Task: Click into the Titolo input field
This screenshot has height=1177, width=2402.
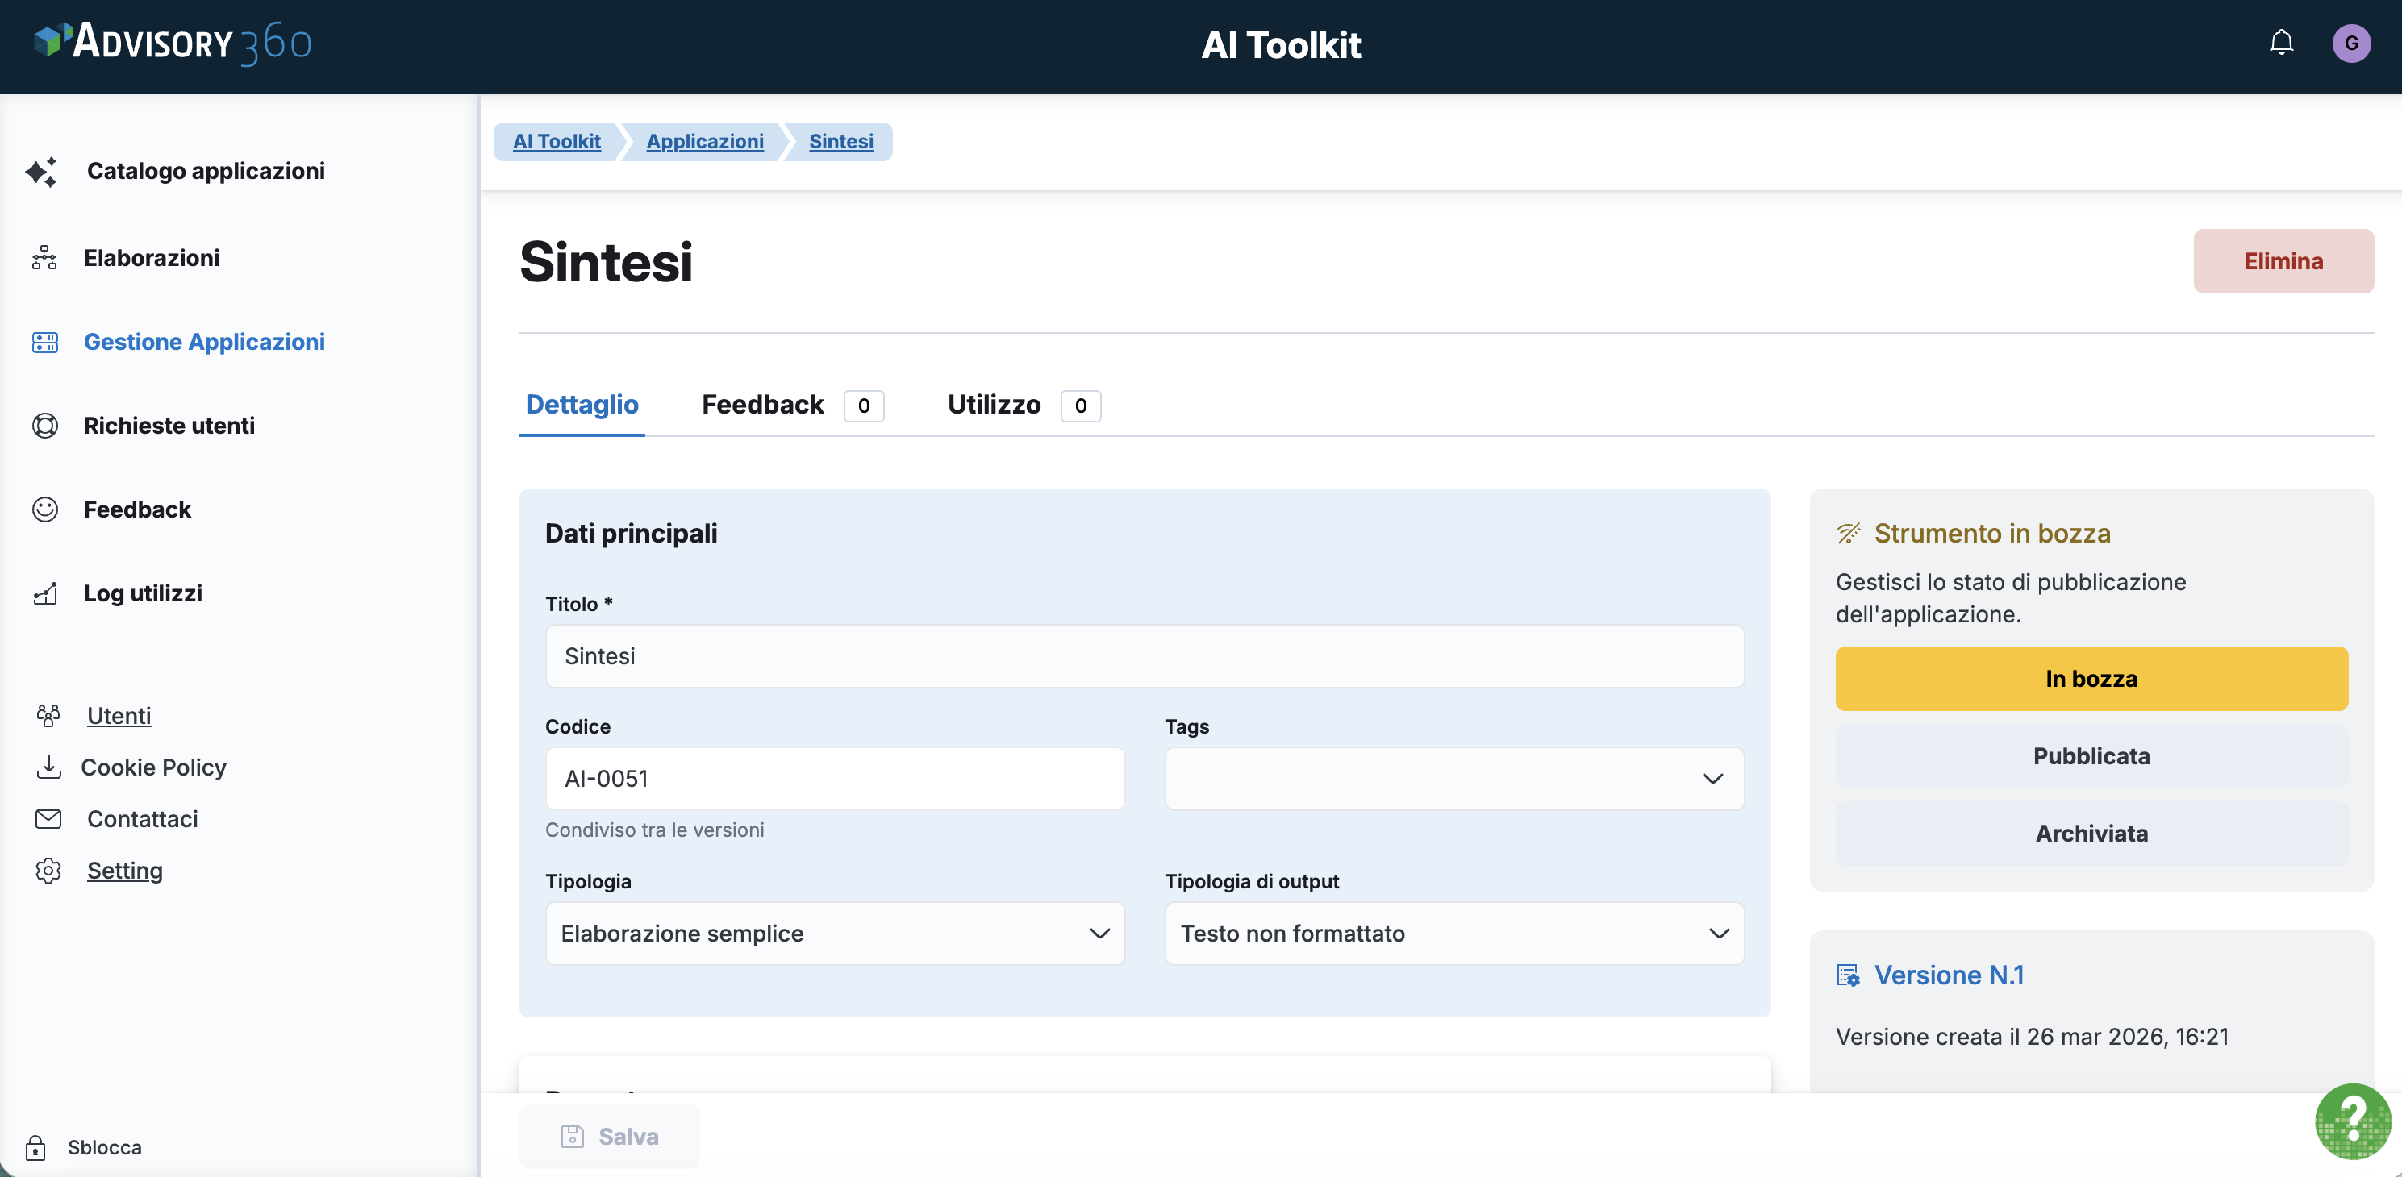Action: [x=1144, y=656]
